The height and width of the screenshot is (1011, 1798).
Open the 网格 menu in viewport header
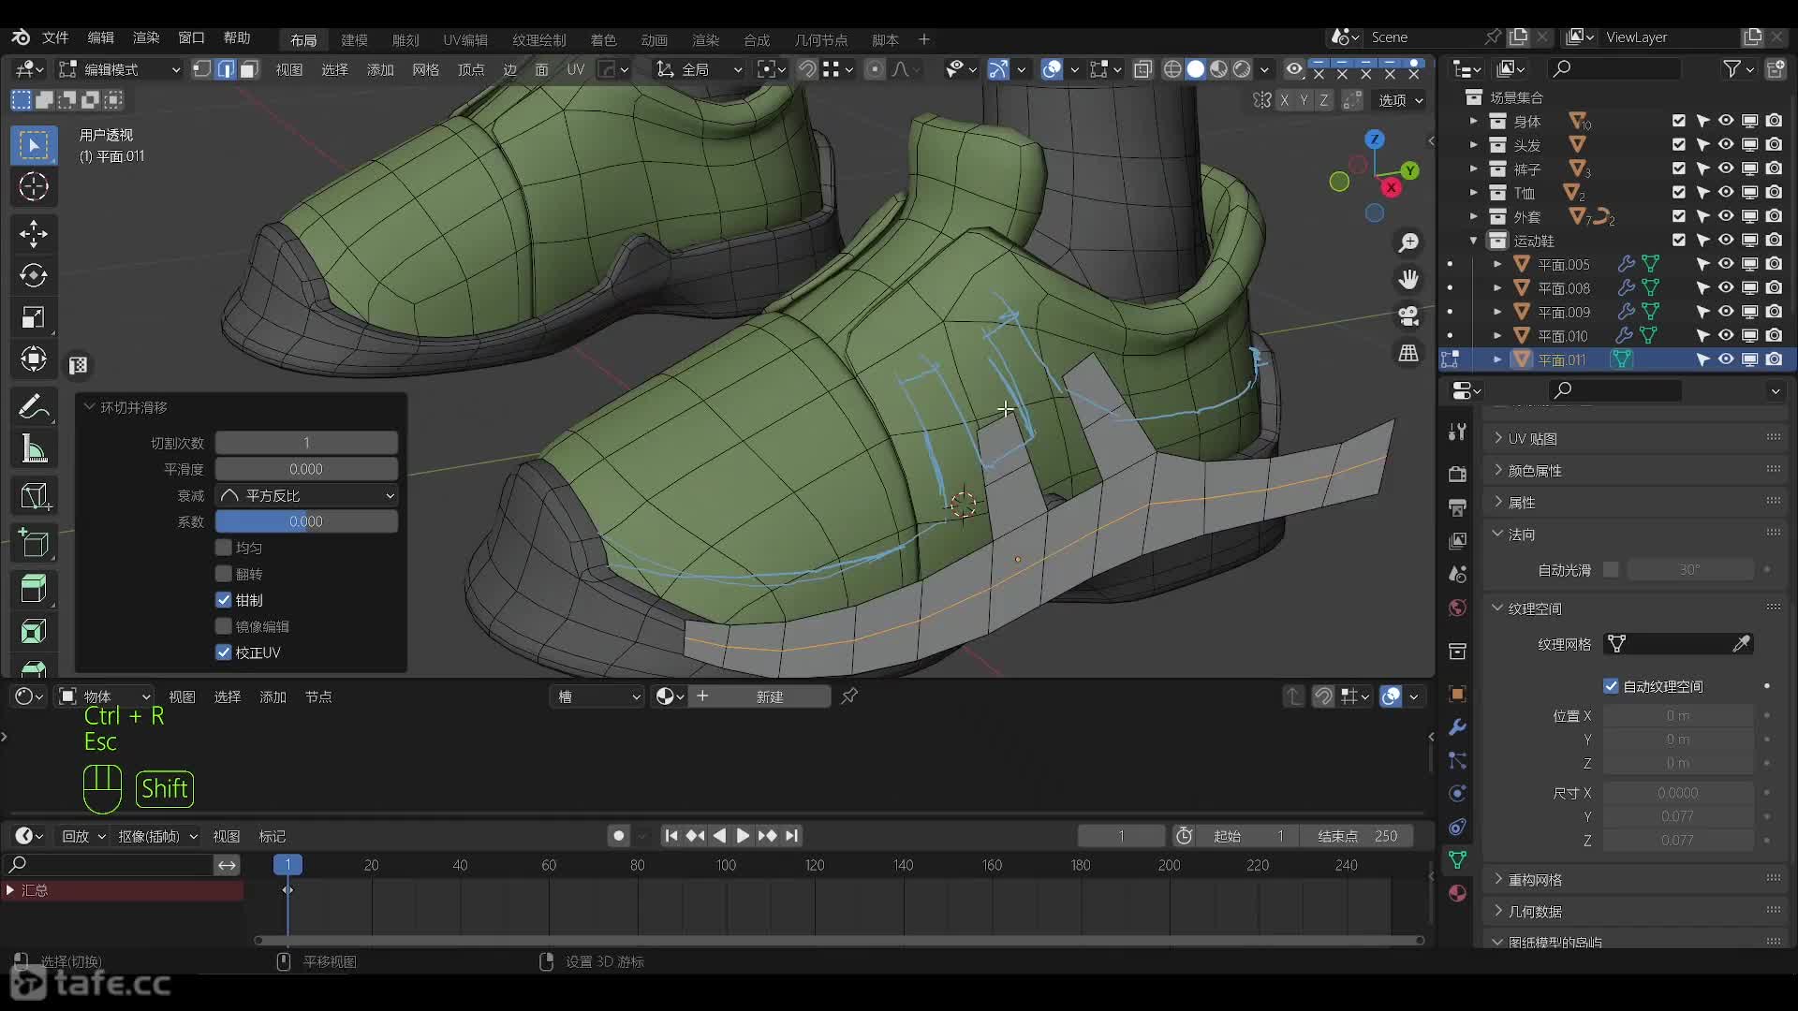coord(425,69)
